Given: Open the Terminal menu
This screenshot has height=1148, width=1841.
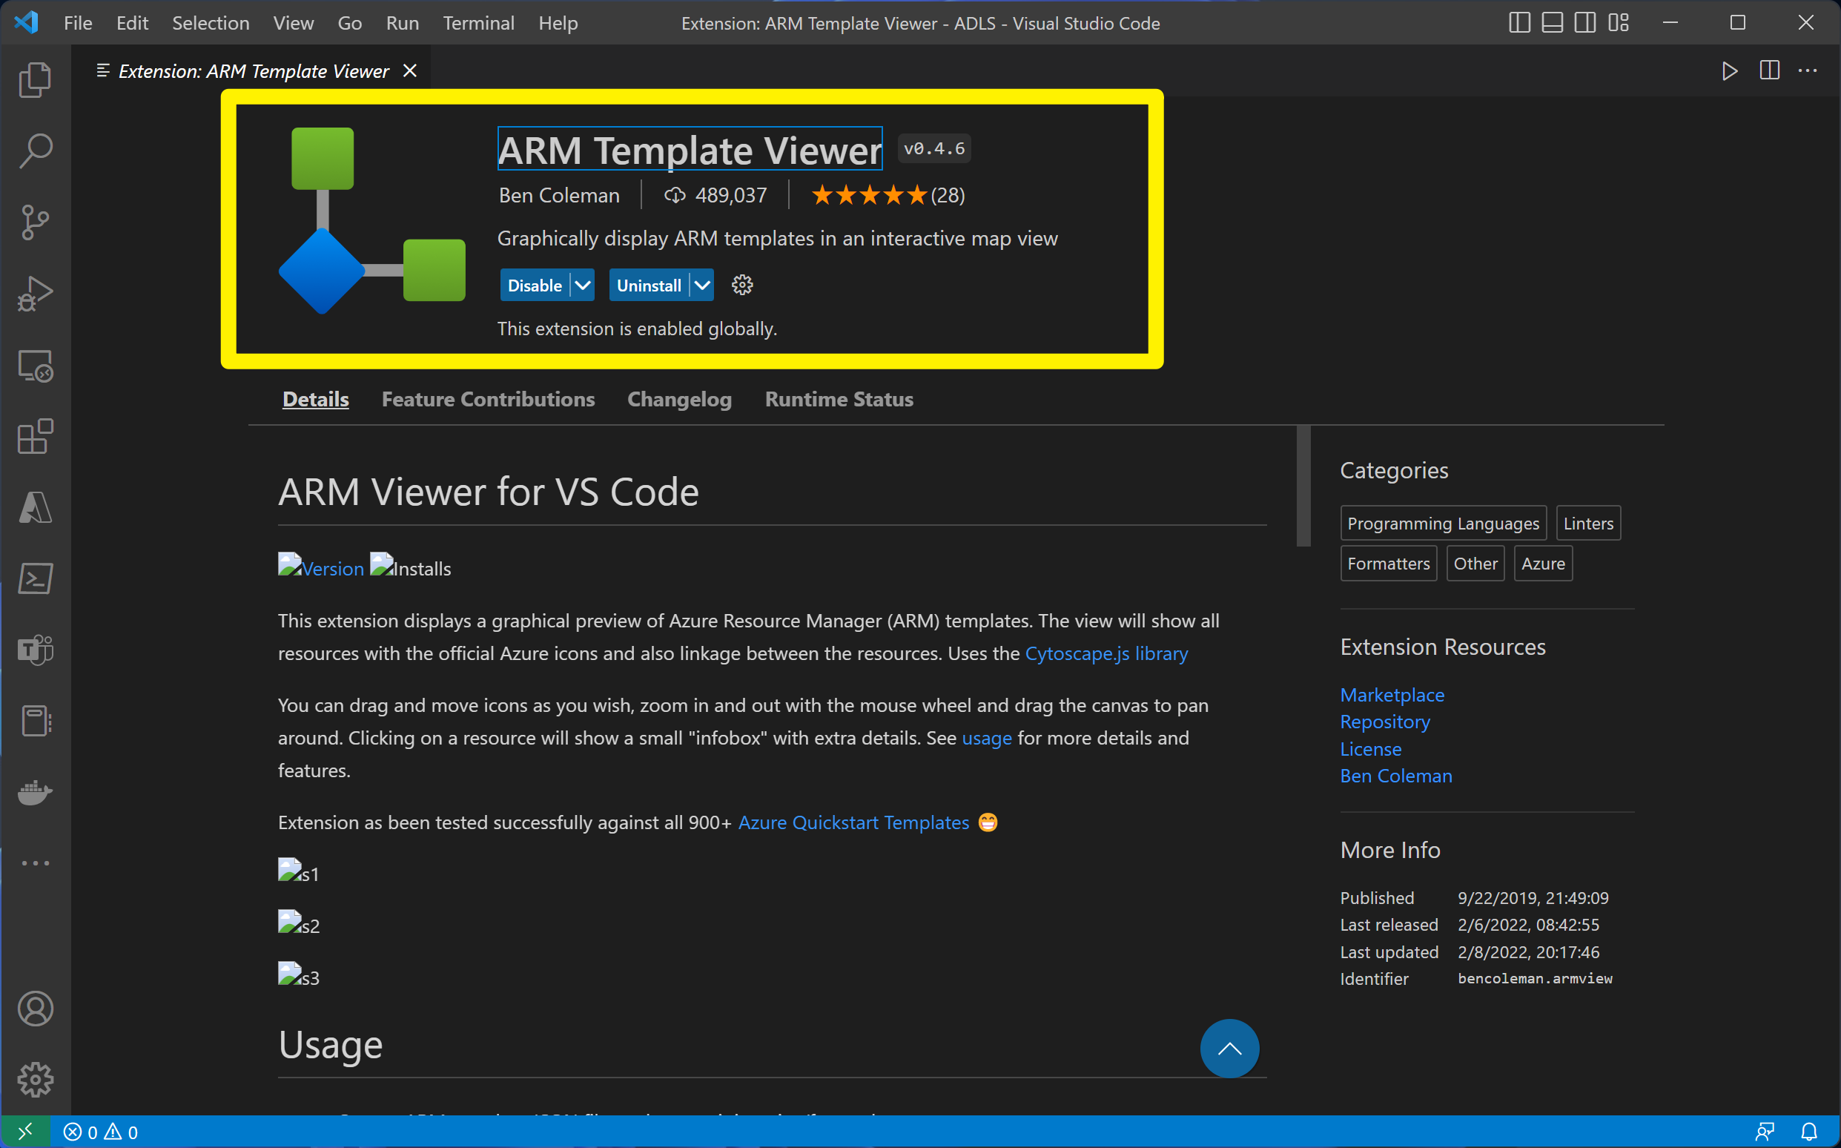Looking at the screenshot, I should (478, 23).
